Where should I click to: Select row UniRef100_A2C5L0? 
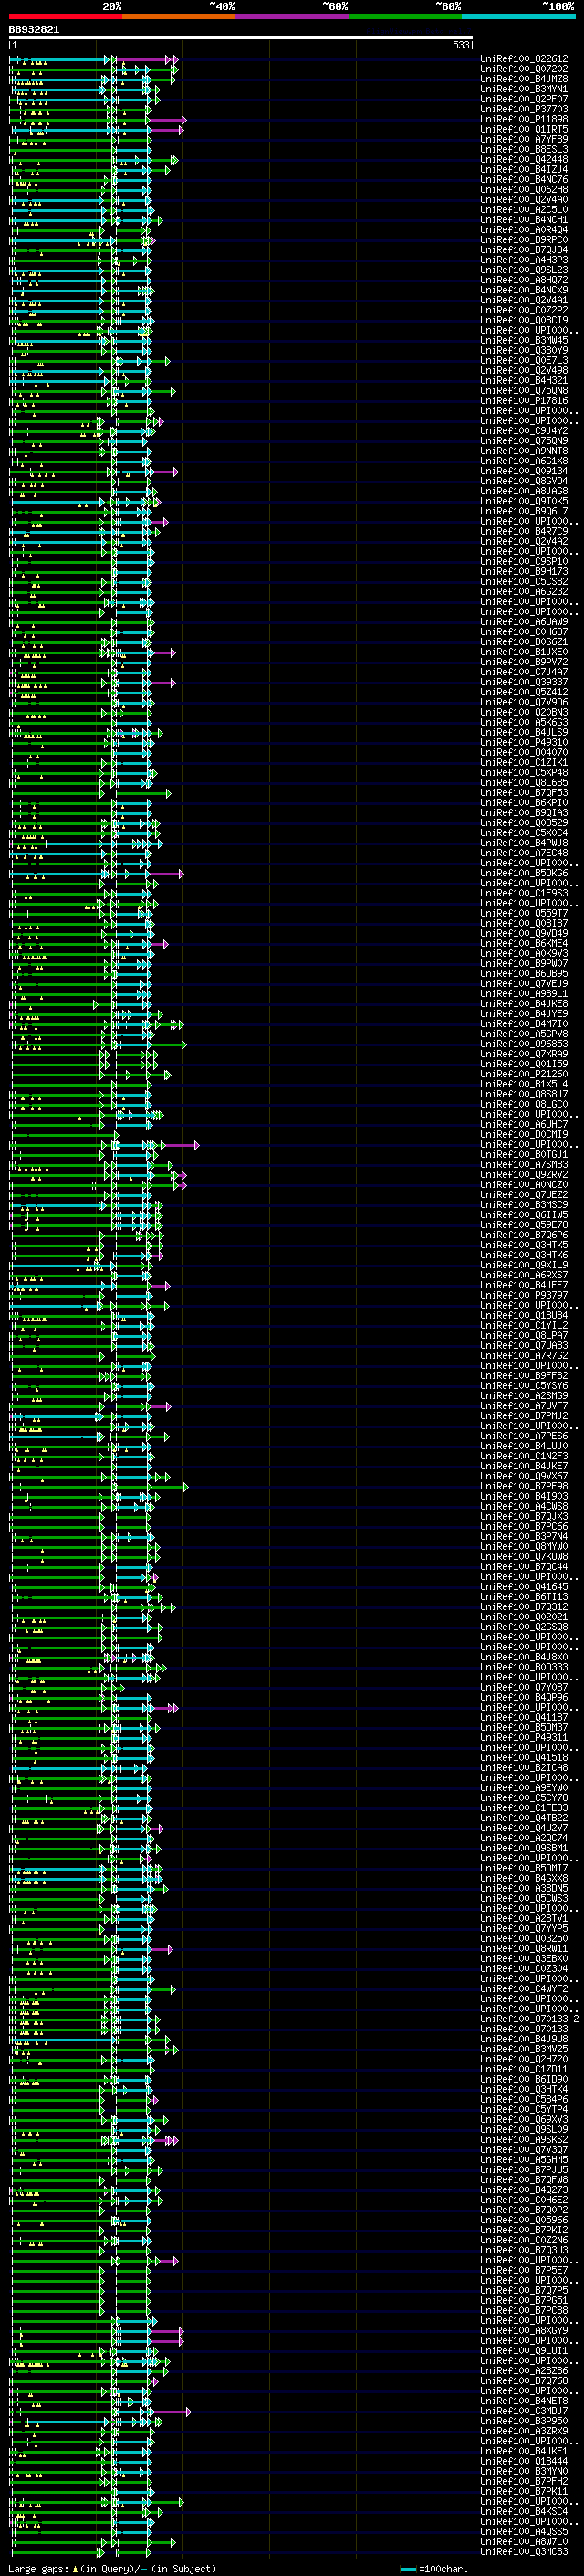(x=524, y=209)
